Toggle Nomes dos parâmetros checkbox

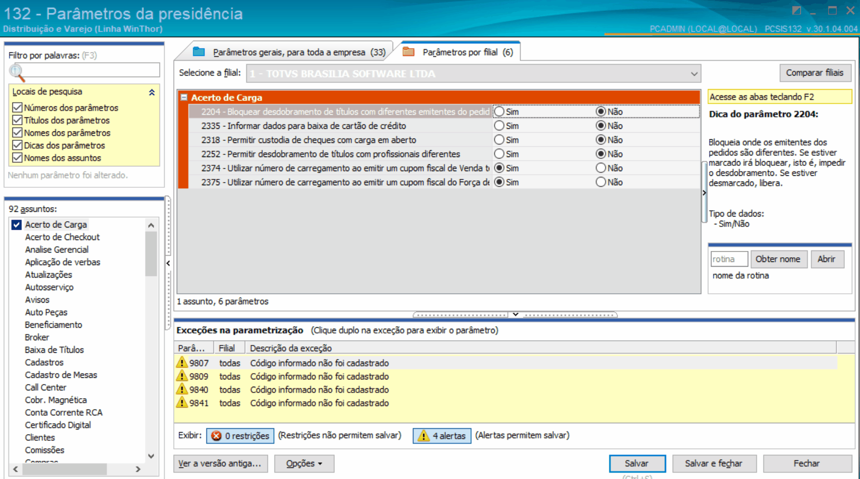(x=17, y=133)
